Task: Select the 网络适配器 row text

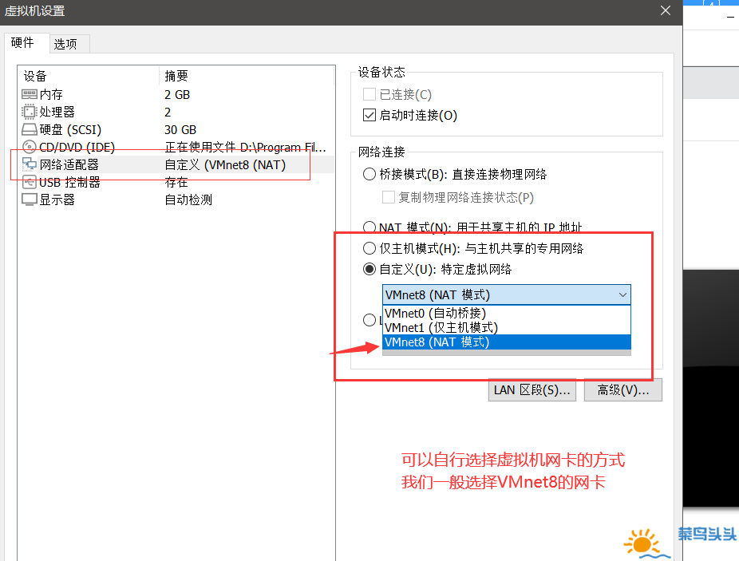Action: coord(69,164)
